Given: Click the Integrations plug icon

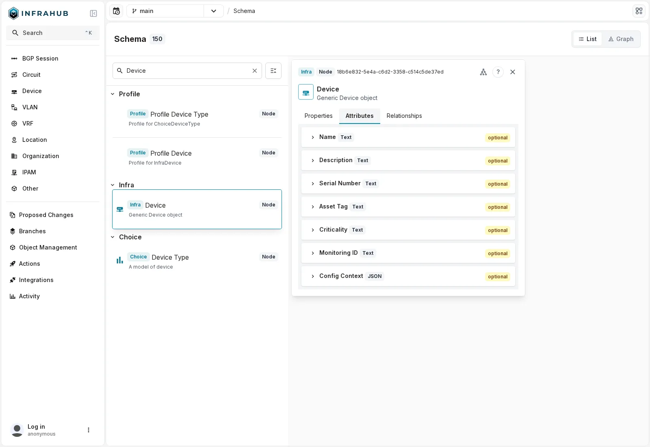Looking at the screenshot, I should [x=13, y=280].
